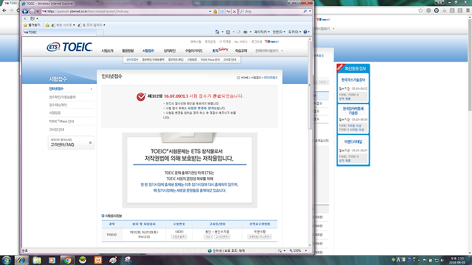472x265 pixels.
Task: Click the Home icon in IE command bar
Action: 217,32
